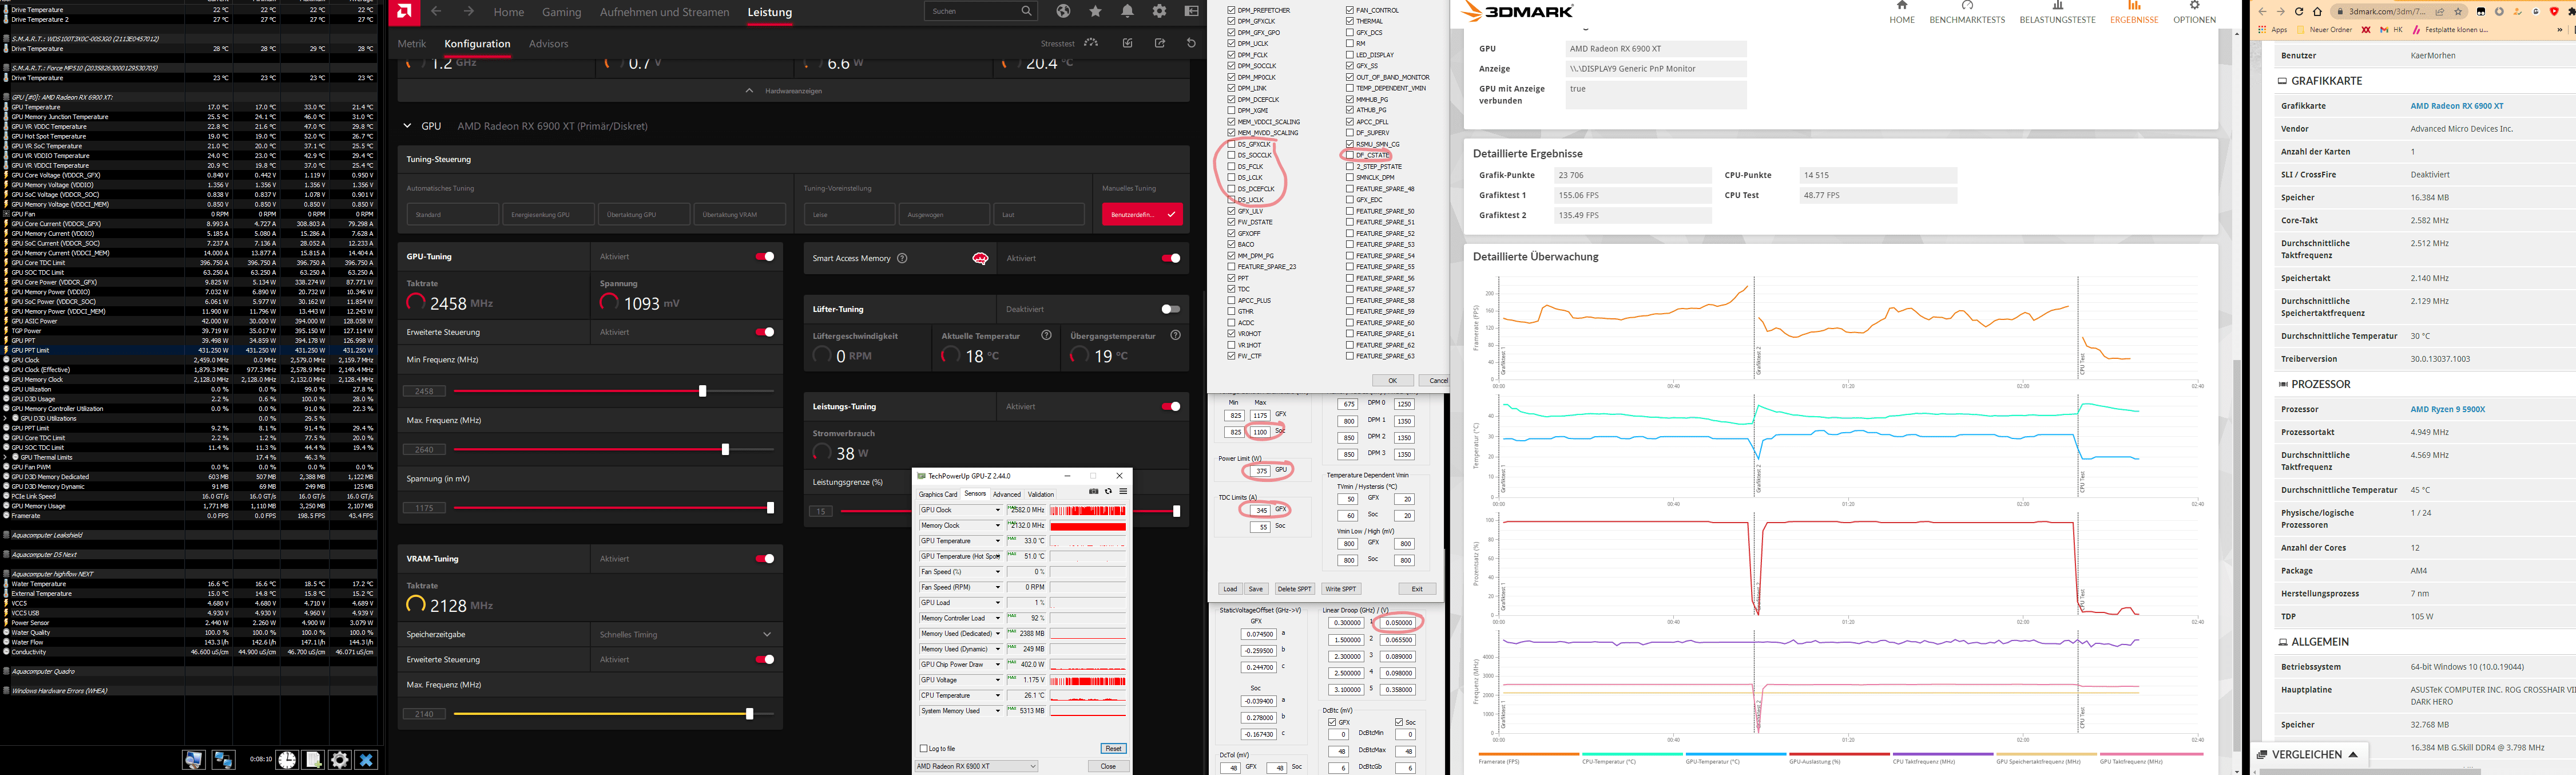Open the GPU selector dropdown in GPU-Z
Image resolution: width=2576 pixels, height=775 pixels.
976,766
